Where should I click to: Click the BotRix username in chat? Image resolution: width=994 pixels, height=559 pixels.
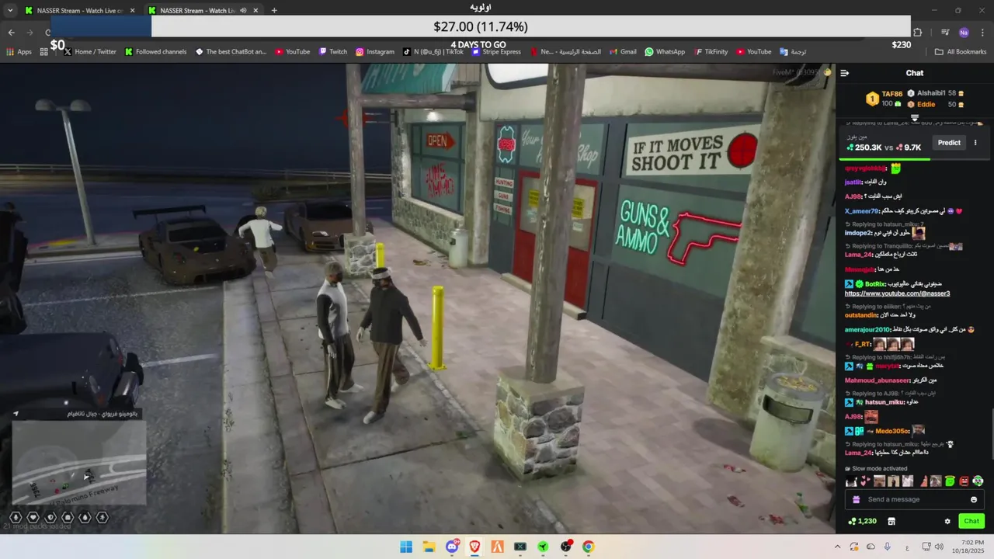(875, 284)
